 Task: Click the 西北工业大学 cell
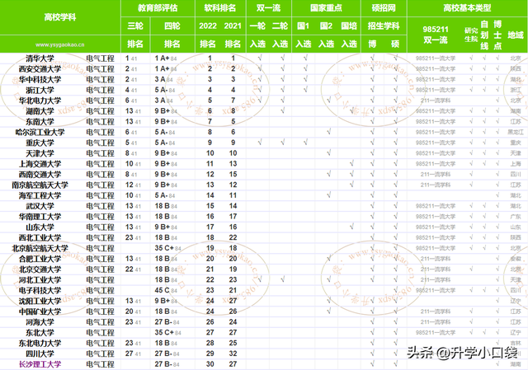click(x=40, y=238)
